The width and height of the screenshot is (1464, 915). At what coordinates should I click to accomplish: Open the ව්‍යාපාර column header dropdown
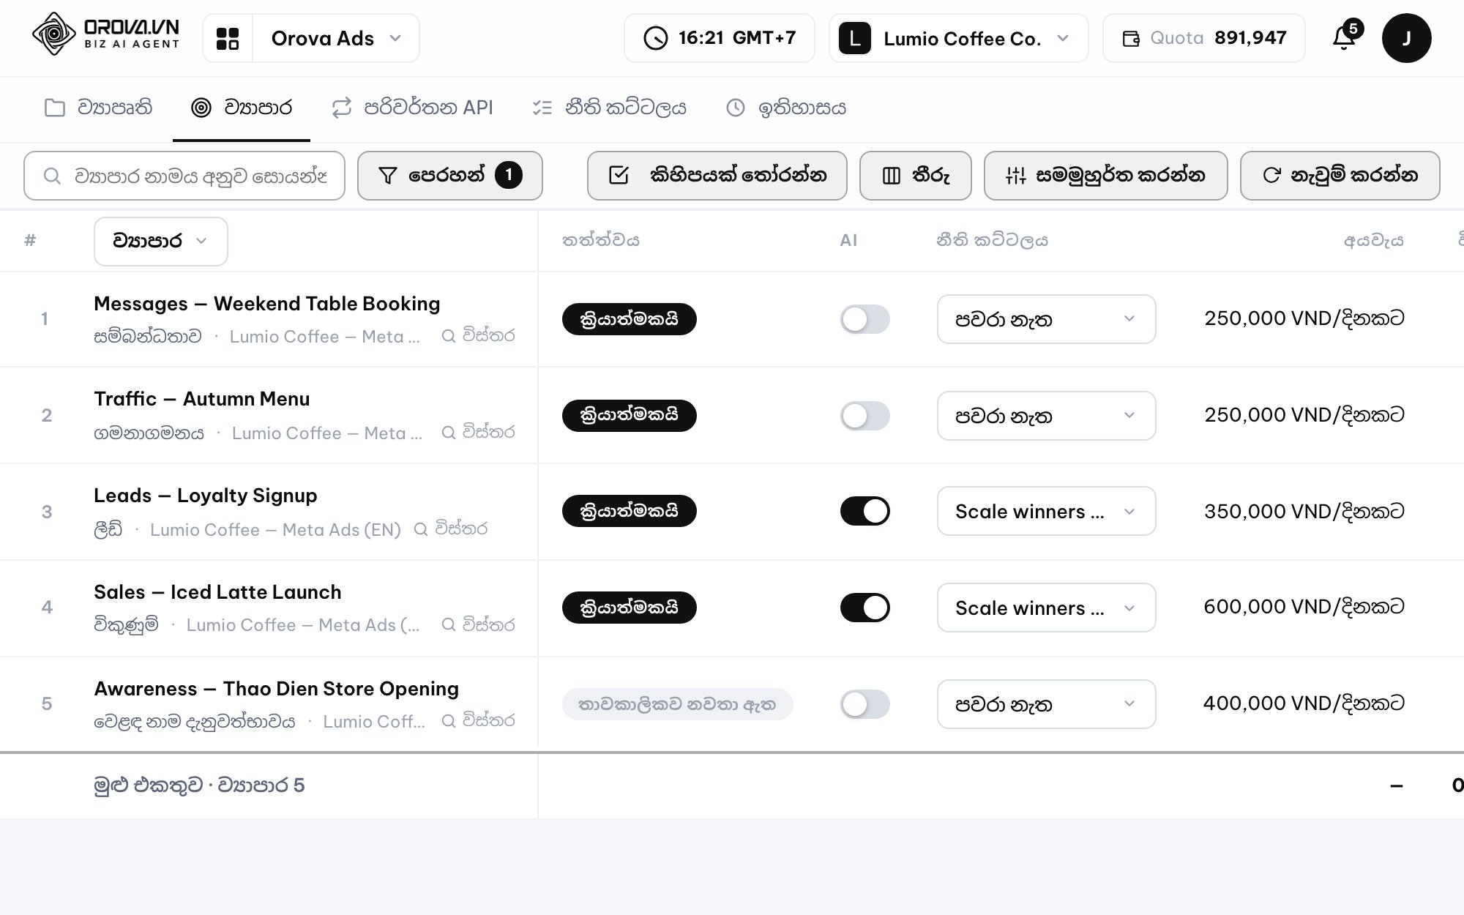(160, 241)
